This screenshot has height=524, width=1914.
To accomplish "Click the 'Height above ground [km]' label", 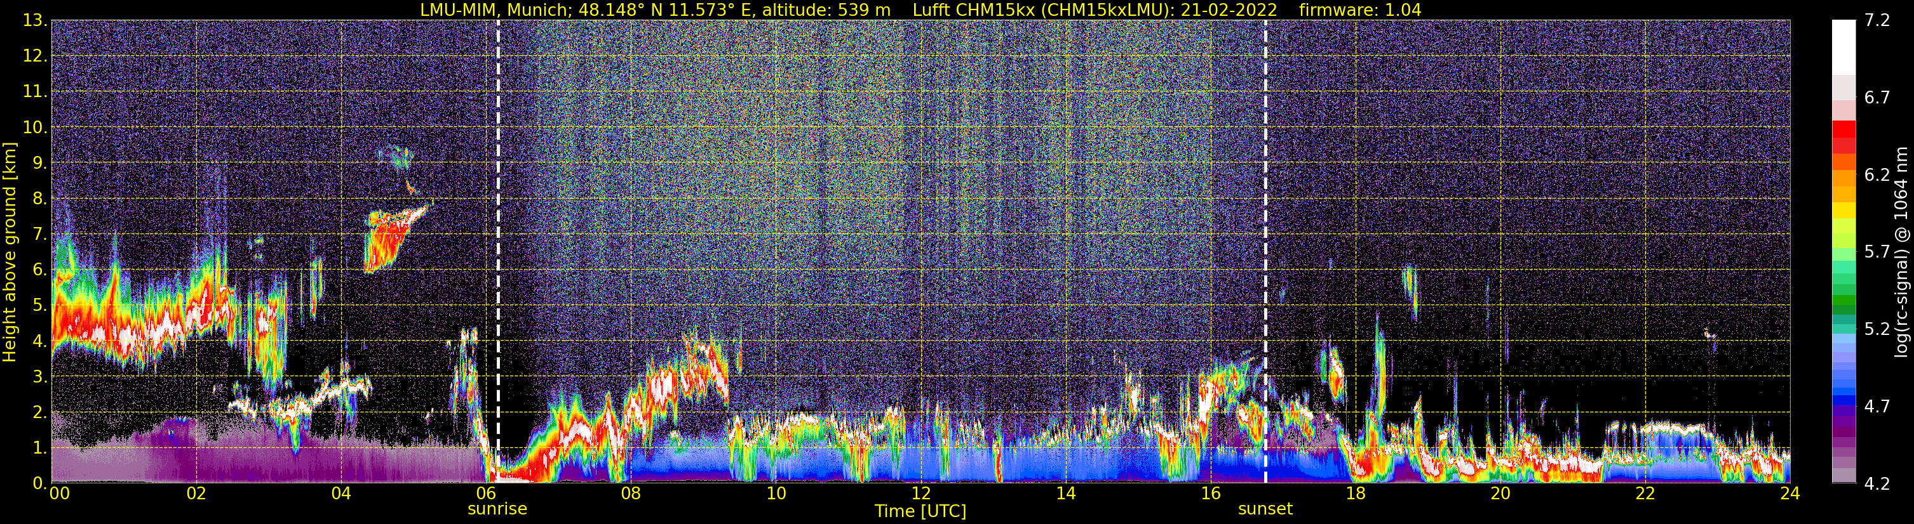I will tap(10, 252).
